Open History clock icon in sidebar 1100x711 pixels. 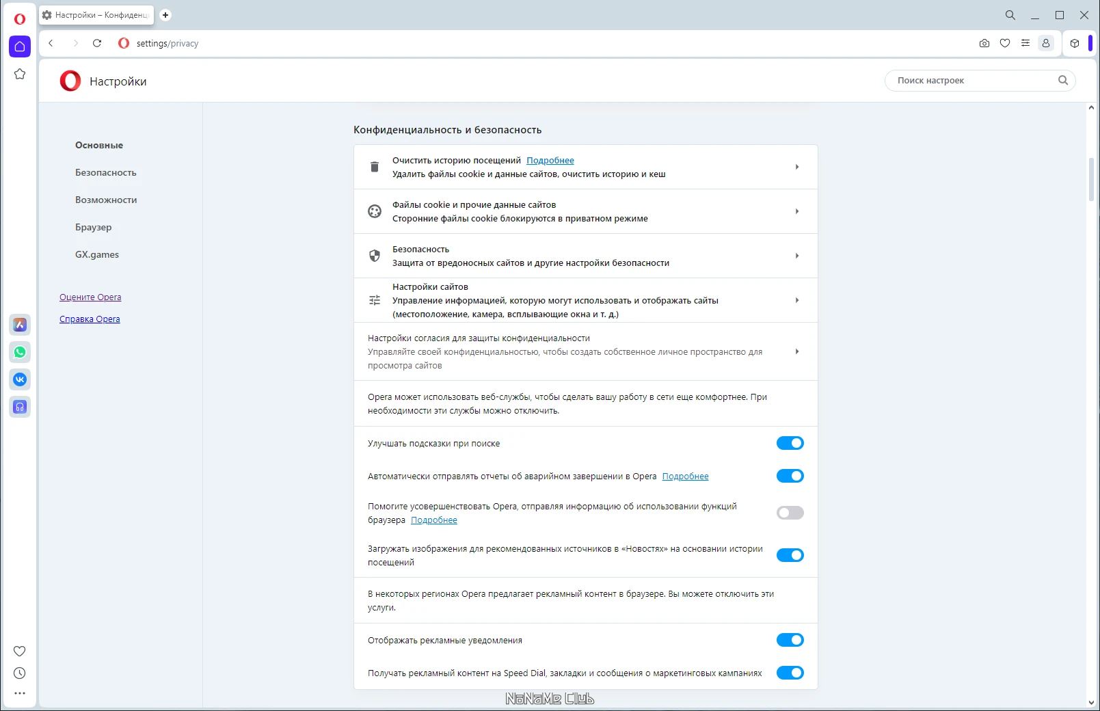tap(20, 673)
